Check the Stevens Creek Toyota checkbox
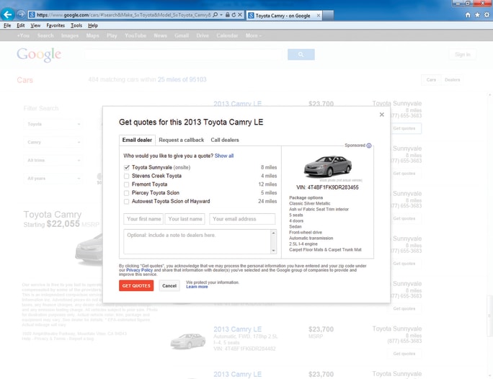493x379 pixels. (127, 176)
